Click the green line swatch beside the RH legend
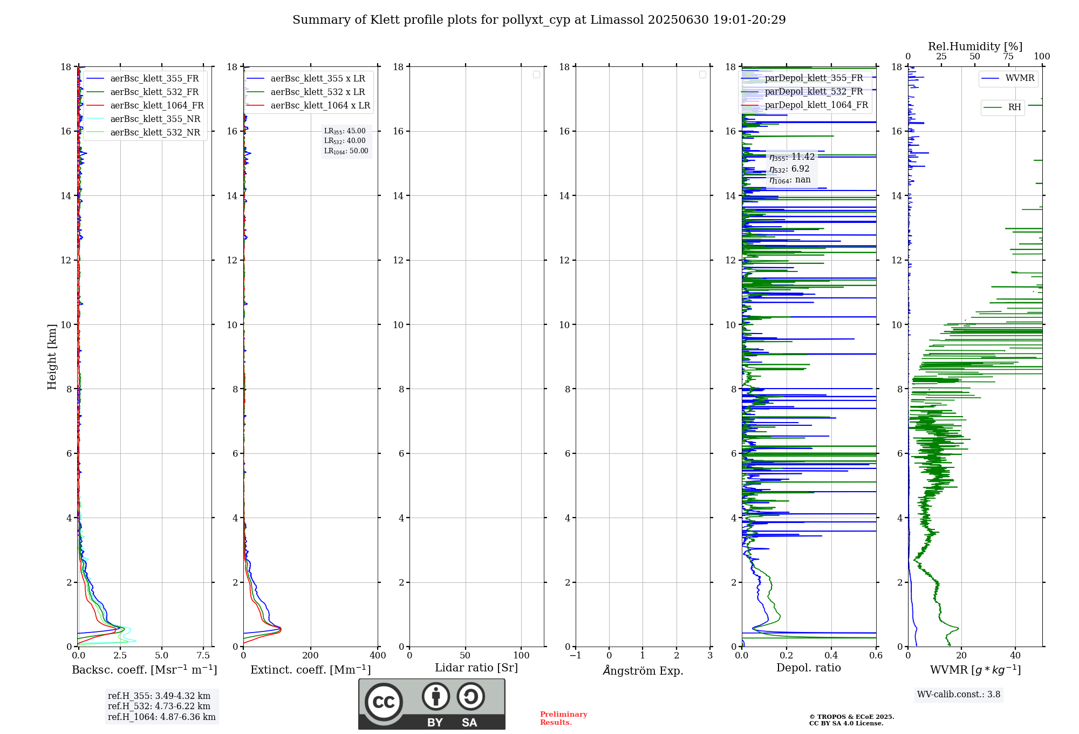 (x=993, y=108)
